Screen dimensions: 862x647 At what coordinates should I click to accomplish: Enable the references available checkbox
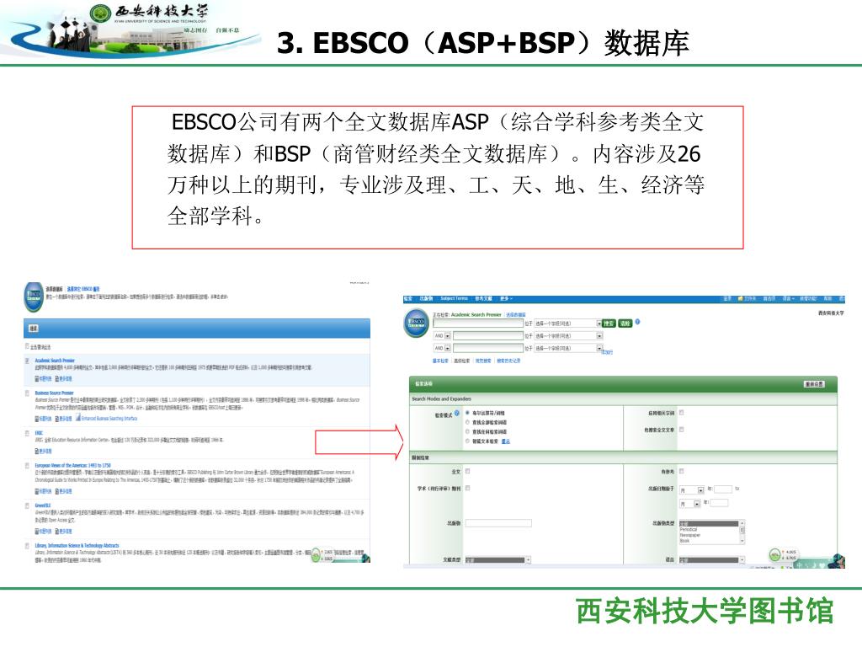pos(682,472)
